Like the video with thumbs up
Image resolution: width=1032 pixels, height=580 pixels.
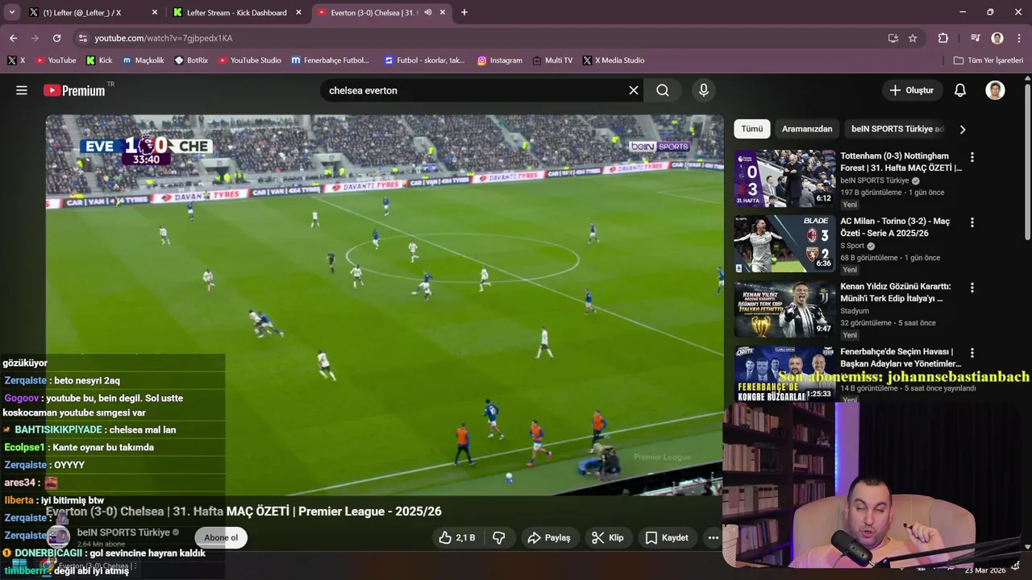(456, 537)
